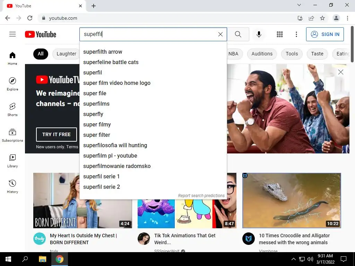The width and height of the screenshot is (355, 266).
Task: Go to Home in the sidebar
Action: [x=12, y=58]
